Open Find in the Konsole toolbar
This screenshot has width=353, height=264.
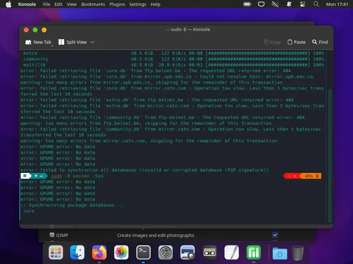[320, 42]
